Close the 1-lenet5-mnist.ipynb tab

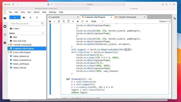point(145,17)
